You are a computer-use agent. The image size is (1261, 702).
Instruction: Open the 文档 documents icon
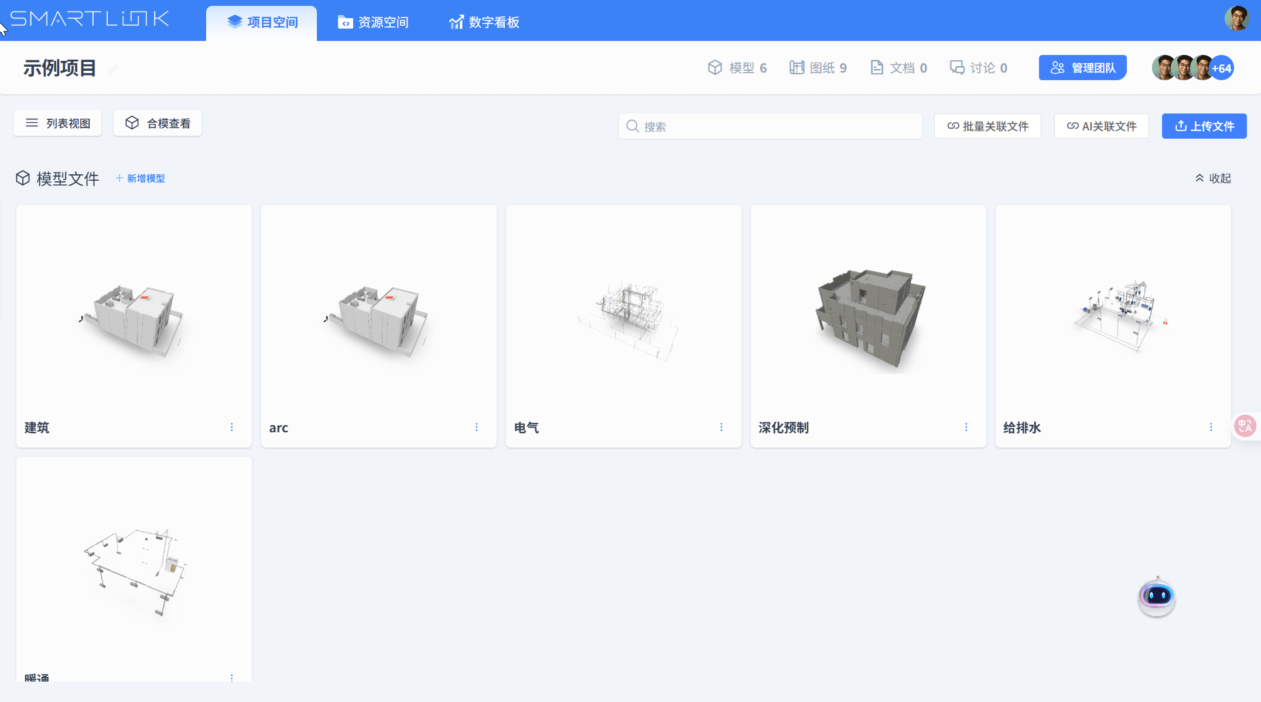coord(877,67)
